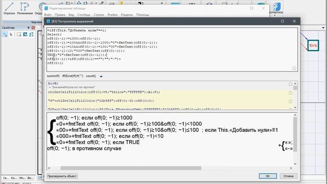The width and height of the screenshot is (327, 184).
Task: Open the Вид menu in table editor
Action: pyautogui.click(x=72, y=15)
